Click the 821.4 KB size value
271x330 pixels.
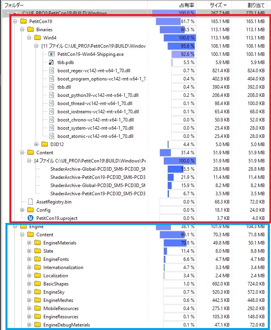point(221,71)
